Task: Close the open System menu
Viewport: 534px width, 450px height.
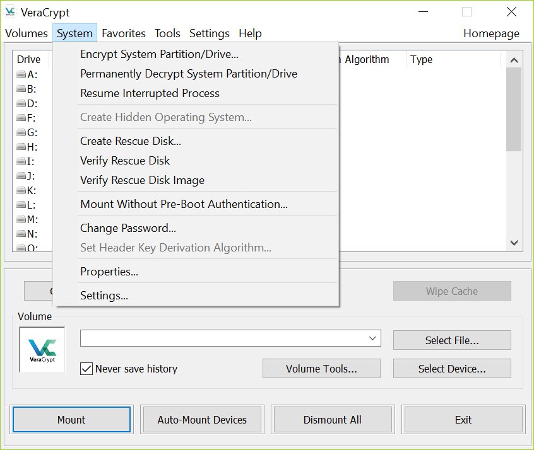Action: tap(74, 33)
